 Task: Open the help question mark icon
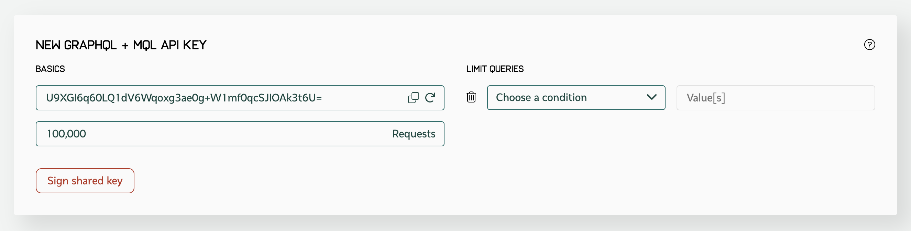869,45
